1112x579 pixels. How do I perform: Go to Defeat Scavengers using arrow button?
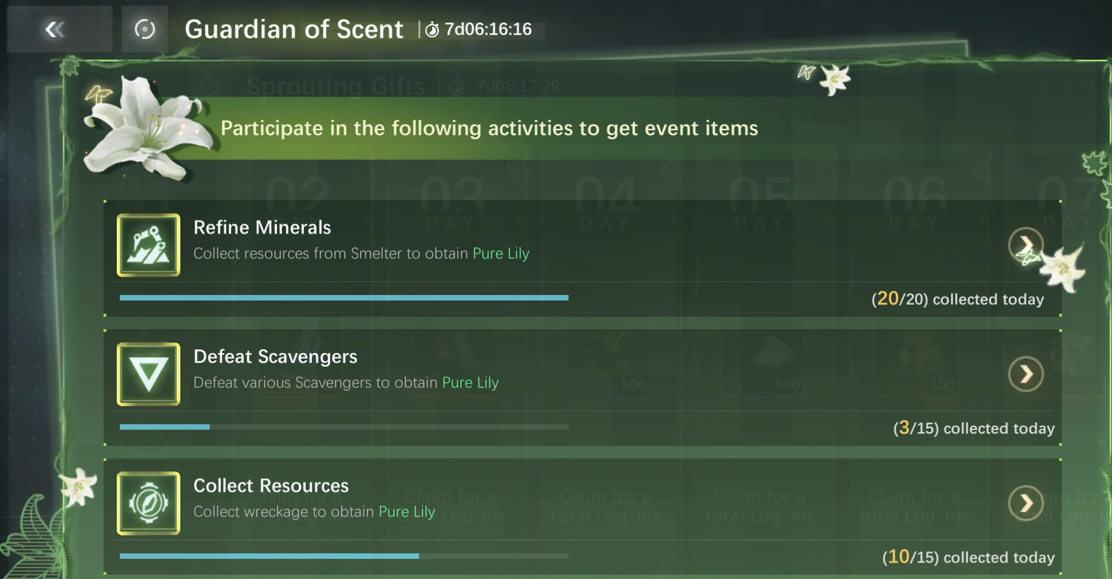coord(1025,374)
